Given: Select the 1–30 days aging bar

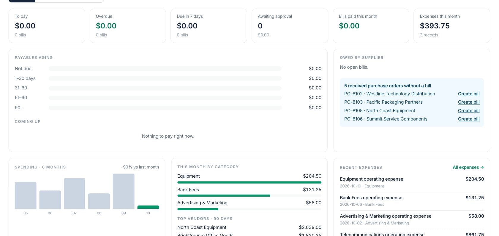Looking at the screenshot, I should [165, 78].
